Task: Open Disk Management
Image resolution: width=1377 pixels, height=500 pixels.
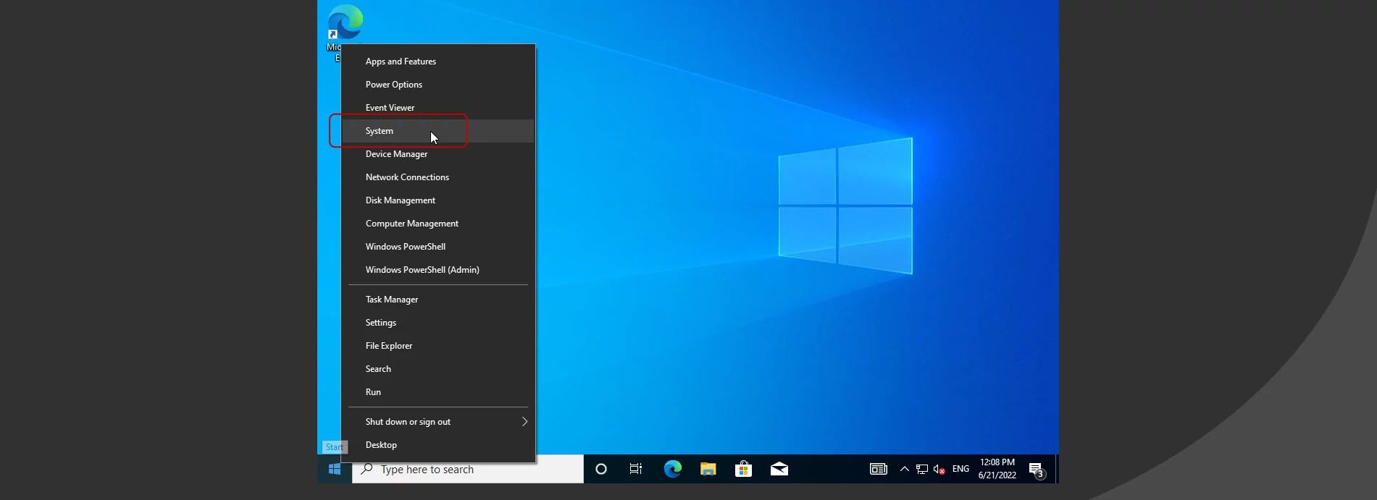Action: coord(438,200)
